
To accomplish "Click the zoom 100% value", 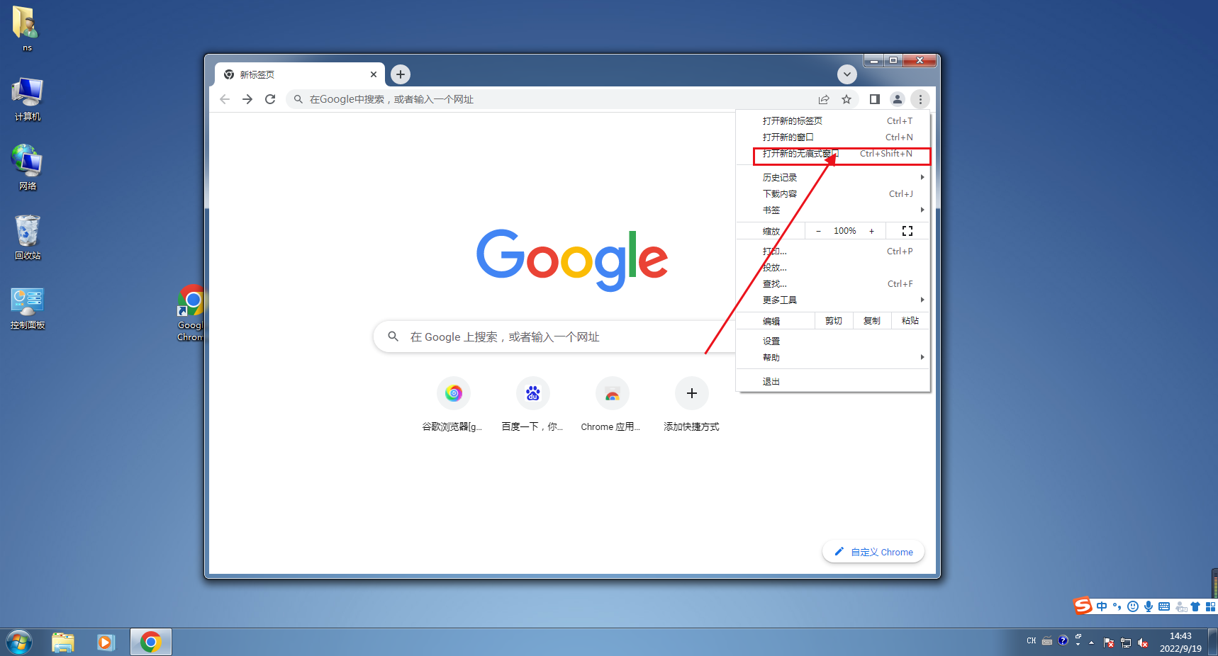I will click(844, 231).
